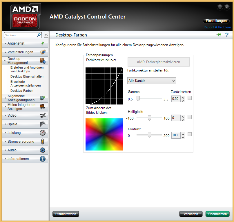Expand the Voreinstellungen section
Image resolution: width=234 pixels, height=222 pixels.
(5, 52)
